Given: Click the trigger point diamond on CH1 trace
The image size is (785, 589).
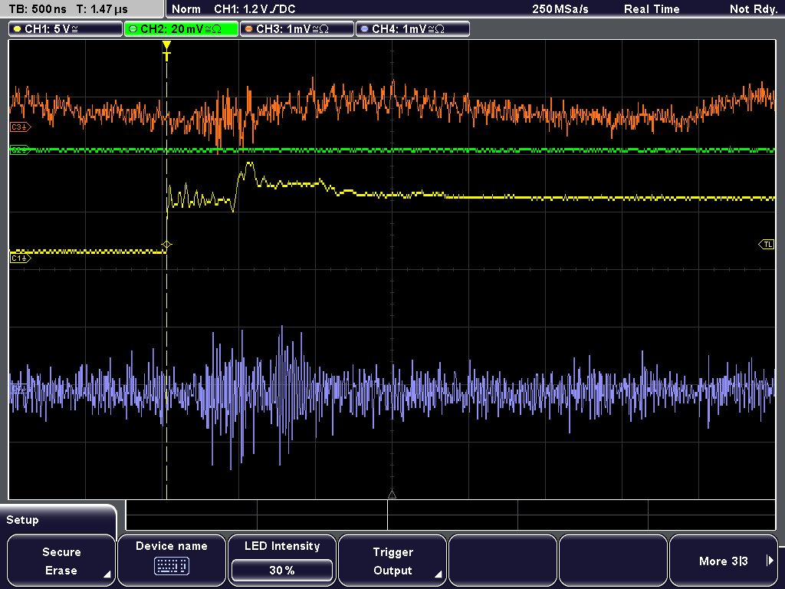Looking at the screenshot, I should click(166, 245).
